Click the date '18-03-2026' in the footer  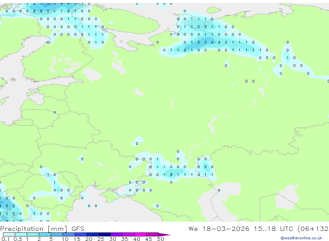tap(226, 229)
